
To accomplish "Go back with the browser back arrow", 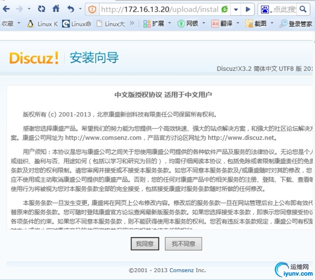I will coord(6,9).
